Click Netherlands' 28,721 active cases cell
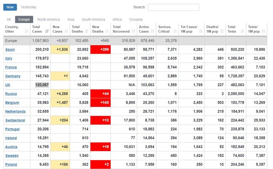Viewport: 273px width, 169px height. click(x=147, y=112)
